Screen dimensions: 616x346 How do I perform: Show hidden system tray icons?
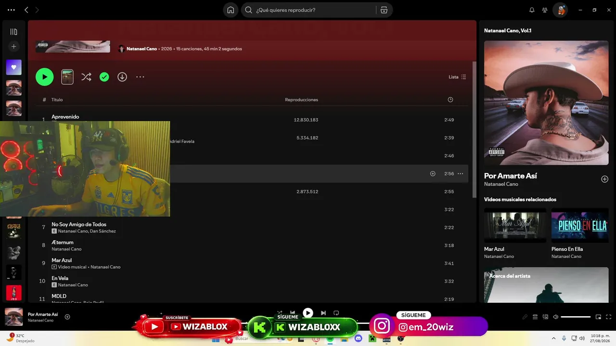553,338
